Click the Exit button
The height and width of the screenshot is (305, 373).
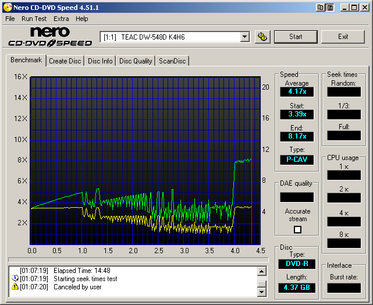pos(343,37)
